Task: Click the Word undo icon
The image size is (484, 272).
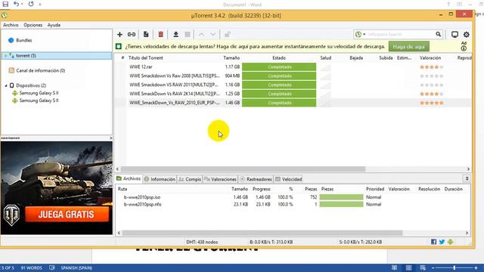Action: pos(17,4)
